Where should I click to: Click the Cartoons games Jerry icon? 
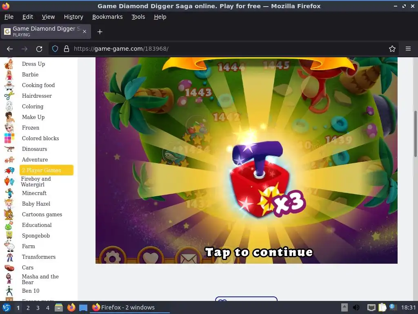(x=9, y=214)
